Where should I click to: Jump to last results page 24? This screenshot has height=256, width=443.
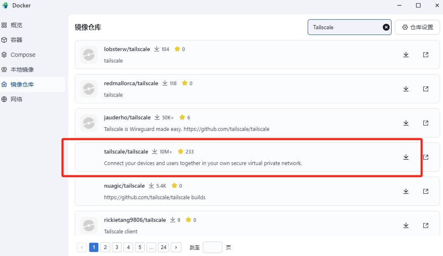point(164,247)
